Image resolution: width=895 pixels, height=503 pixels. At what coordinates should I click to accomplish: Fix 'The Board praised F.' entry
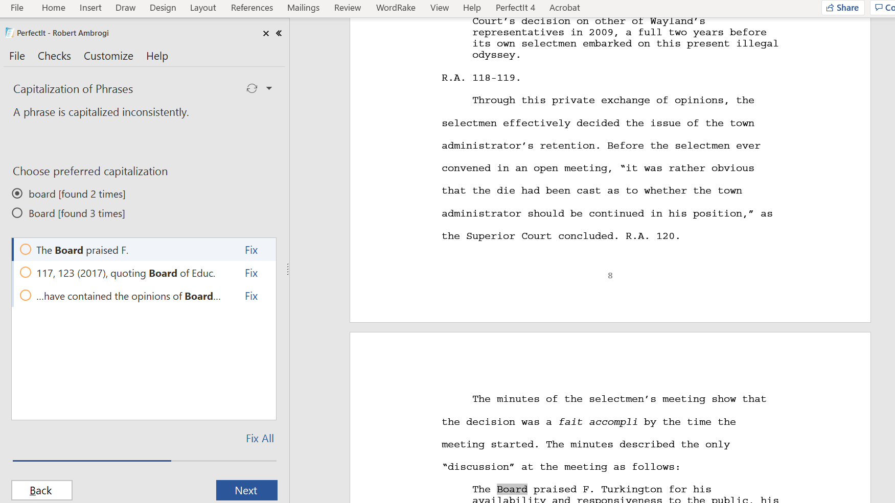pyautogui.click(x=251, y=250)
